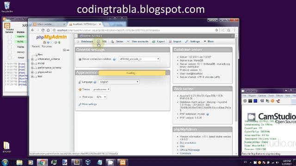
Task: Open the User accounts tab
Action: (138, 41)
